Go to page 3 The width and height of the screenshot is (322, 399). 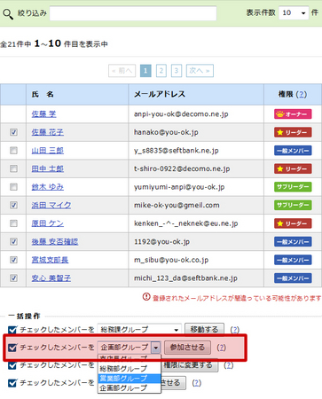pos(177,71)
